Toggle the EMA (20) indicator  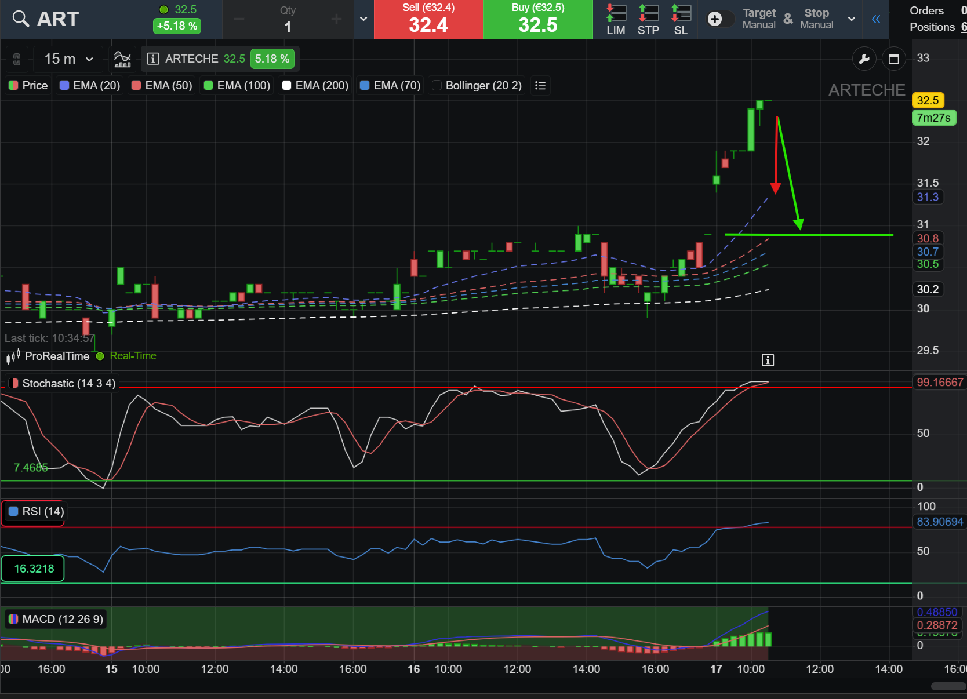click(x=90, y=86)
